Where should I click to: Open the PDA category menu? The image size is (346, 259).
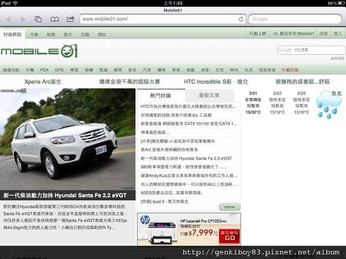click(44, 70)
